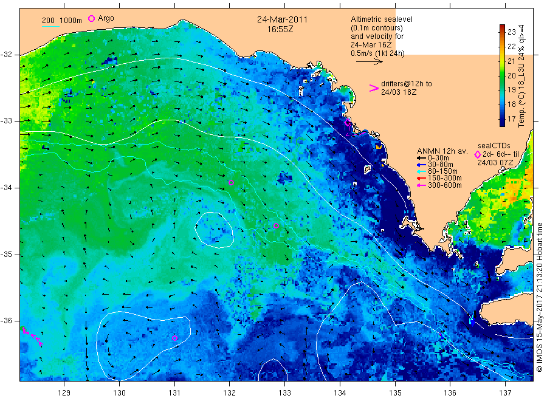Click the '(0.1m contours)' text
This screenshot has width=547, height=401.
tap(377, 28)
